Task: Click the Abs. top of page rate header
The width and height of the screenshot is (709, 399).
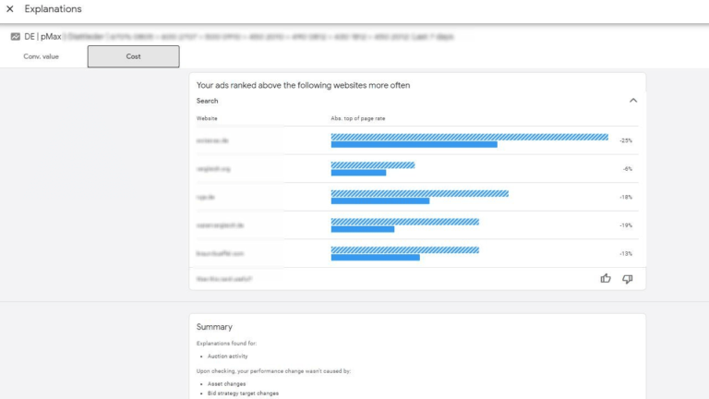Action: 357,118
